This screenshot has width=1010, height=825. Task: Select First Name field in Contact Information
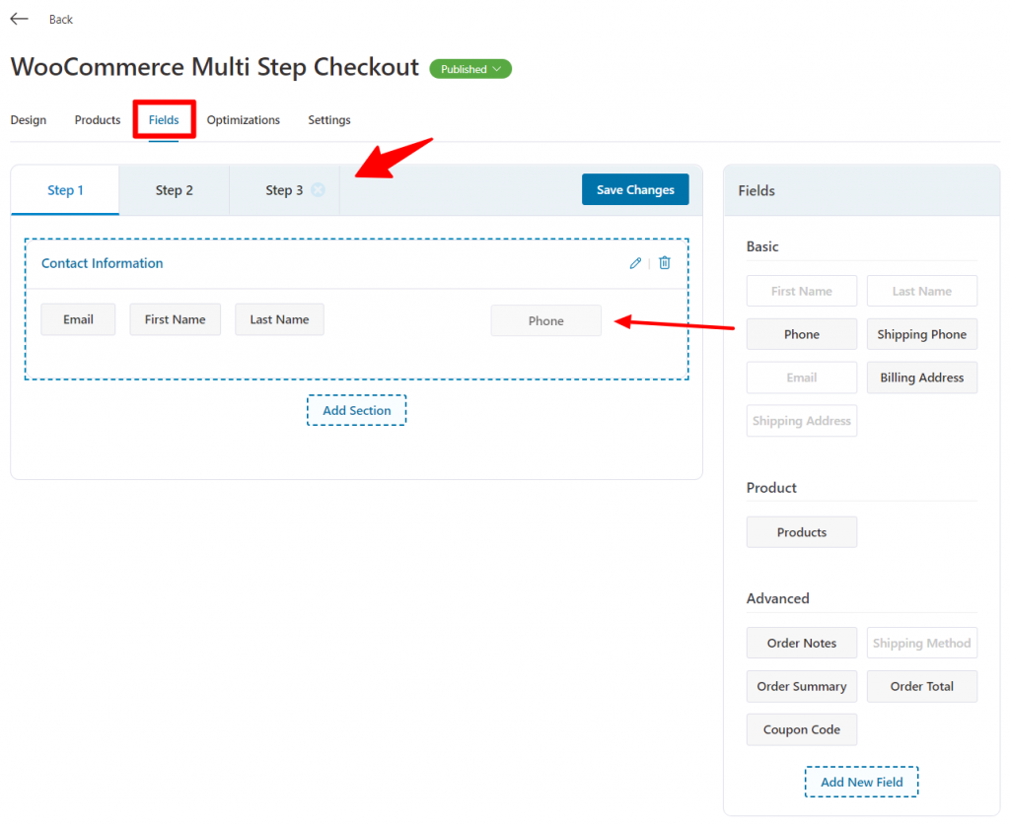[176, 319]
